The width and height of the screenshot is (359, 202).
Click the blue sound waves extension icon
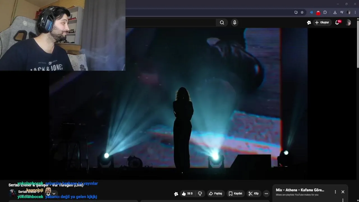coord(311,12)
